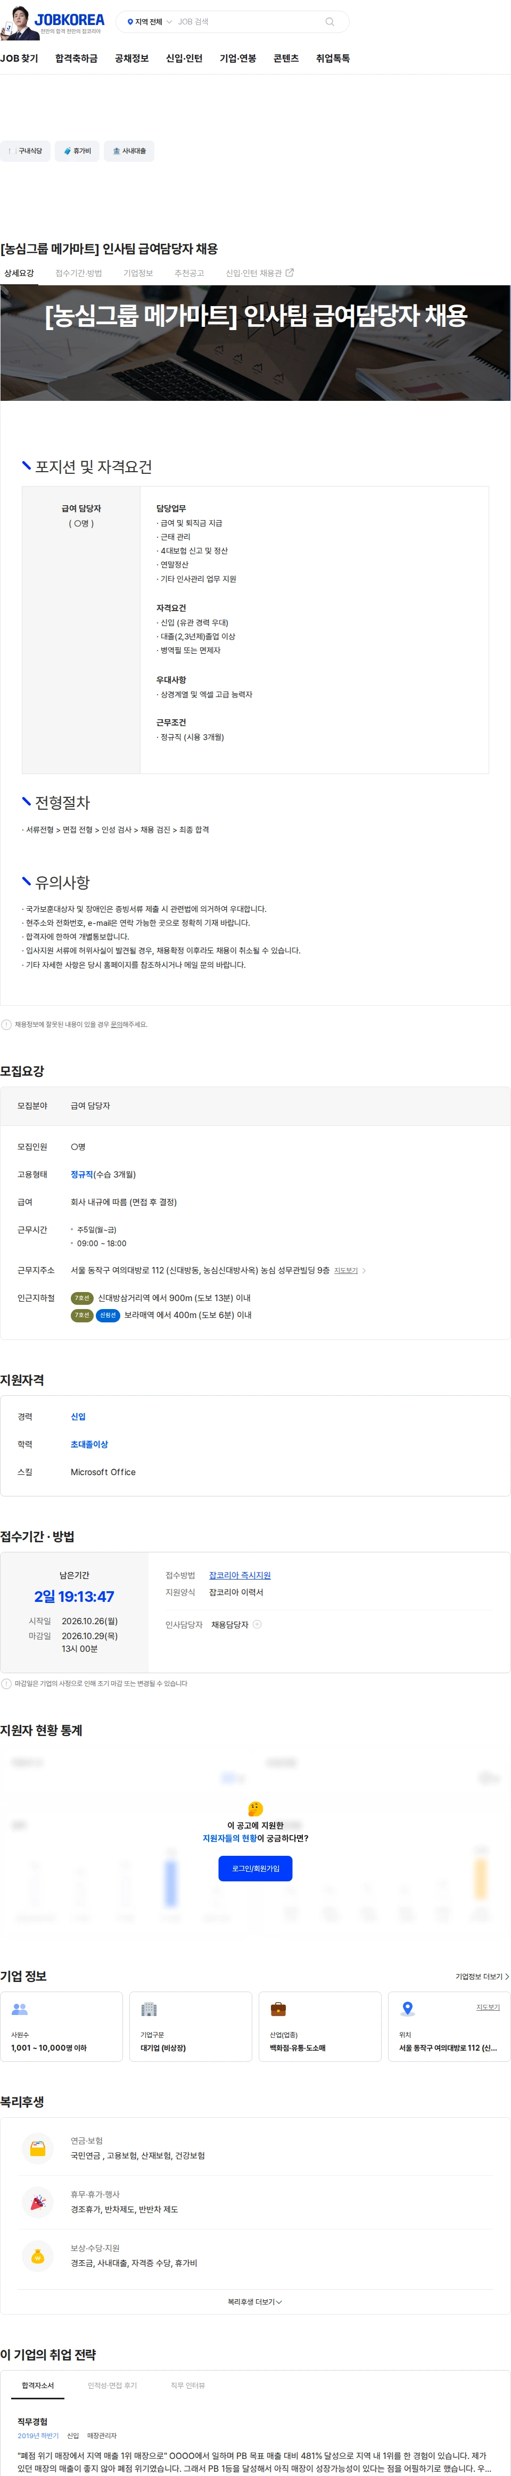
Task: Click the emoji face above applicant stats prompt
Action: click(256, 1809)
